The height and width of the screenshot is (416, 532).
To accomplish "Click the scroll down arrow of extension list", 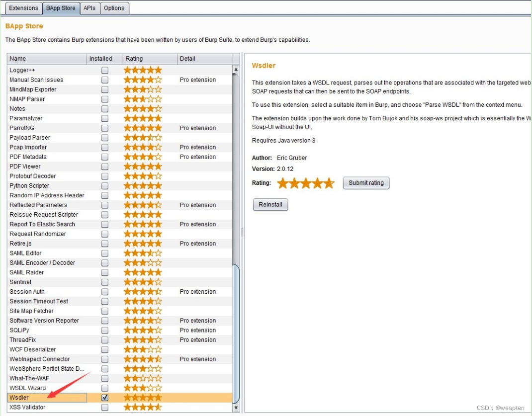I will (236, 408).
